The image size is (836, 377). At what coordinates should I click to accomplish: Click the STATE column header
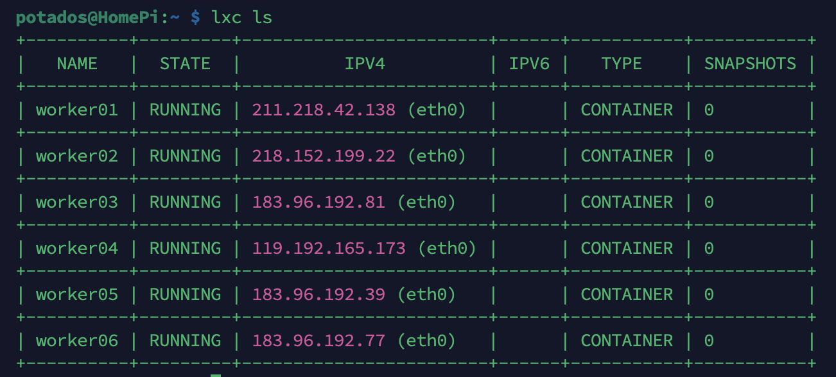tap(185, 63)
